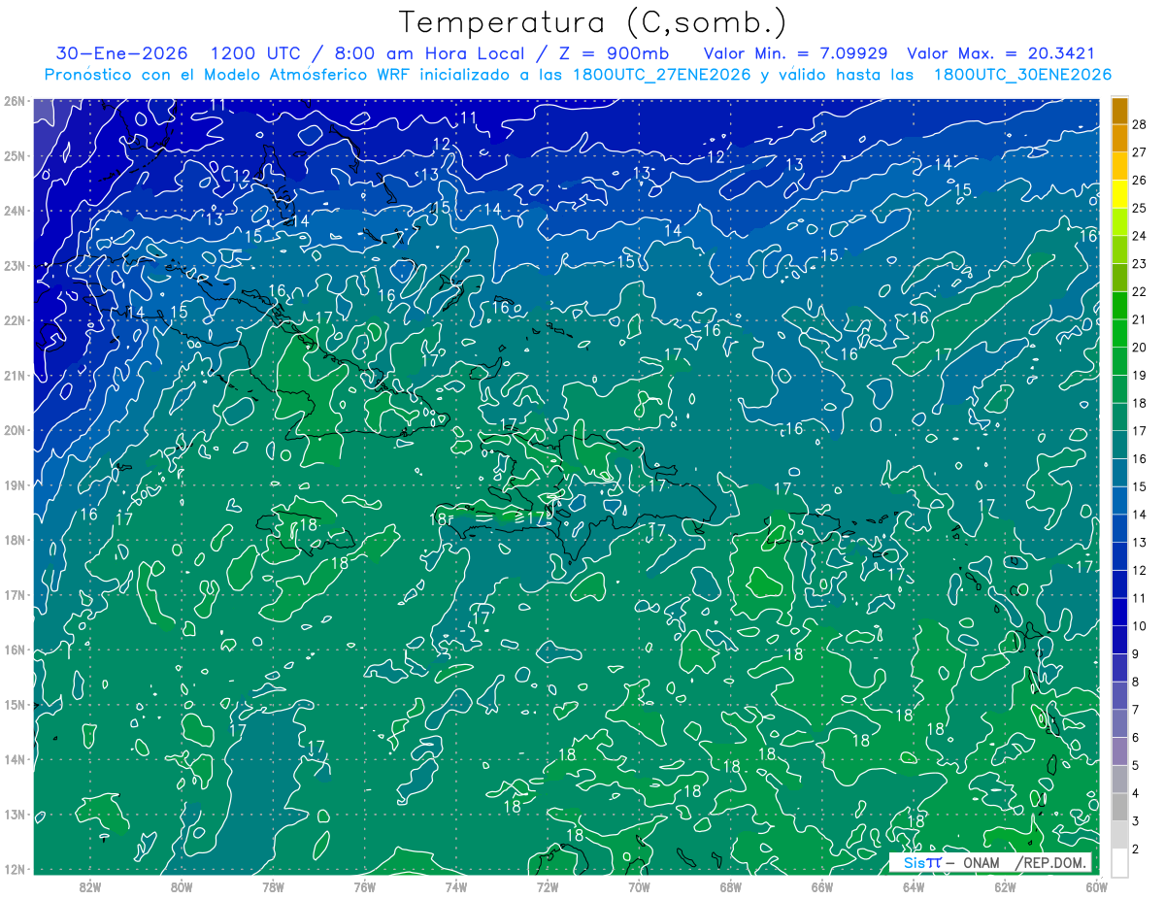Click the "76W" longitude axis label
The width and height of the screenshot is (1165, 900).
365,886
